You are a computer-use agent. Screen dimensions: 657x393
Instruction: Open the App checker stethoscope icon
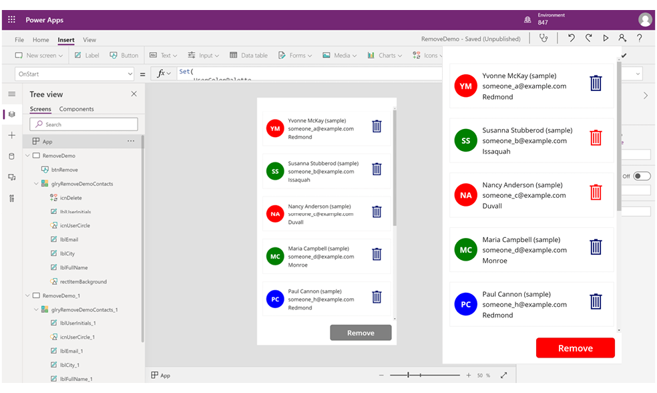(543, 38)
